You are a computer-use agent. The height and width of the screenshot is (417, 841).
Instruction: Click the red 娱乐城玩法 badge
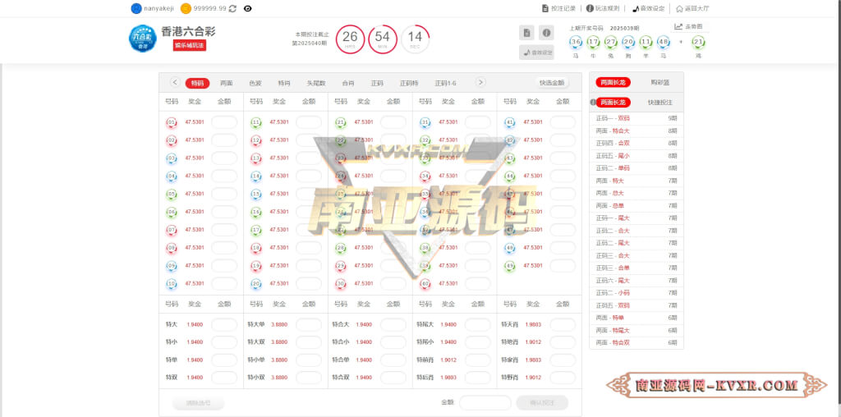(190, 46)
